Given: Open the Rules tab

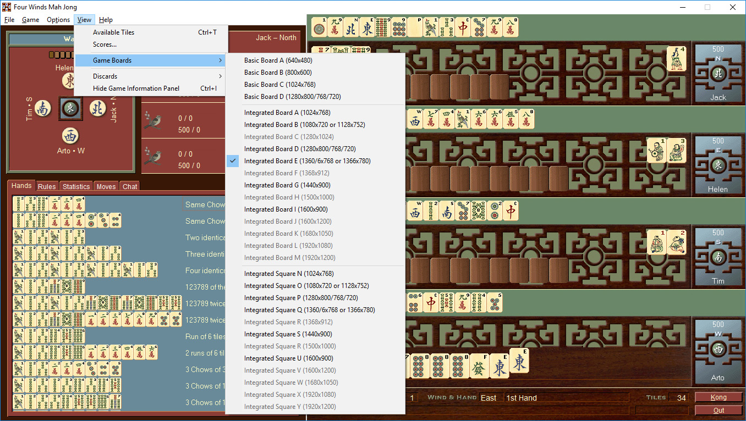Looking at the screenshot, I should pyautogui.click(x=47, y=186).
